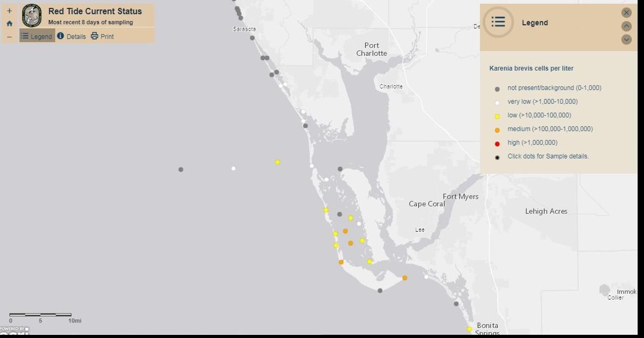Select the gray not present/background legend dot

click(x=496, y=88)
